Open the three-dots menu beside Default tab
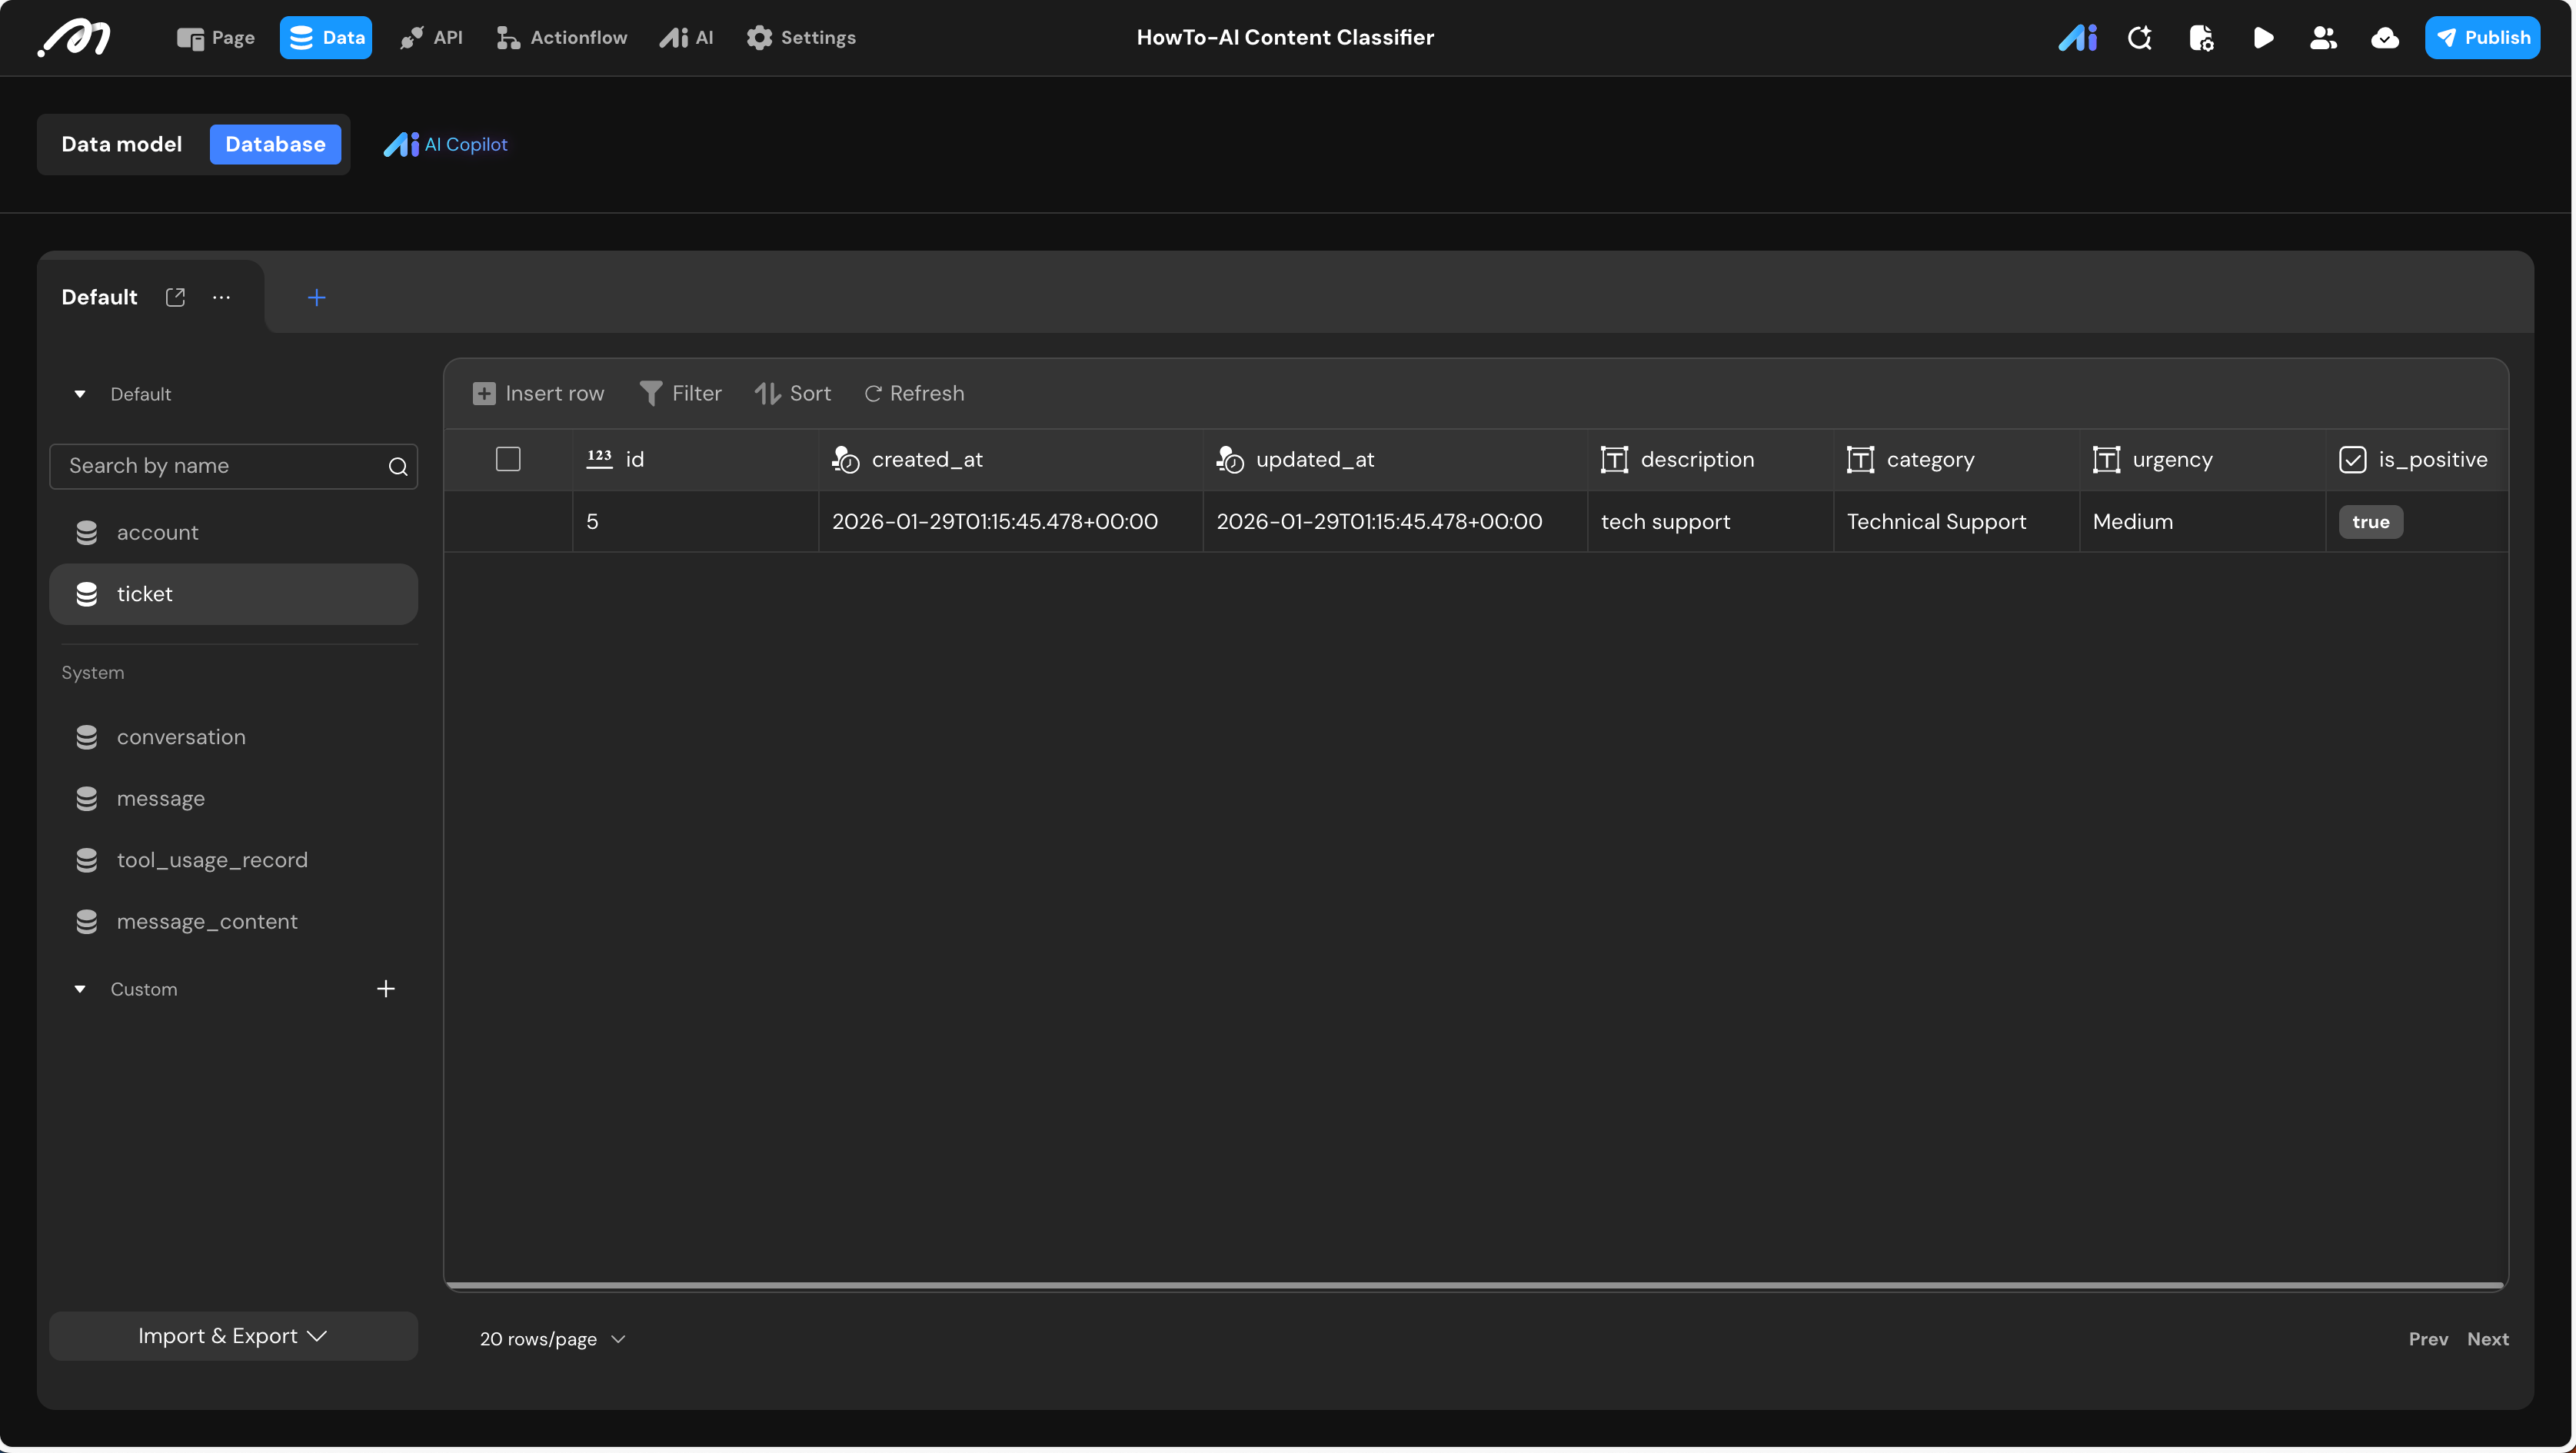Image resolution: width=2576 pixels, height=1453 pixels. [221, 297]
